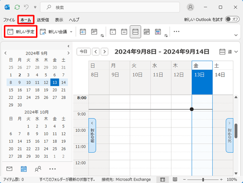Select reading view icon in status bar

point(175,179)
